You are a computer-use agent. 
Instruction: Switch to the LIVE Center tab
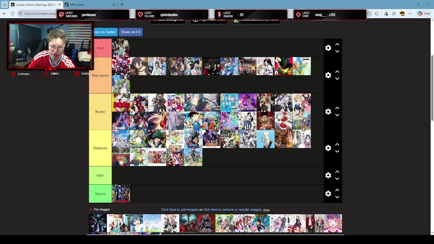(90, 4)
